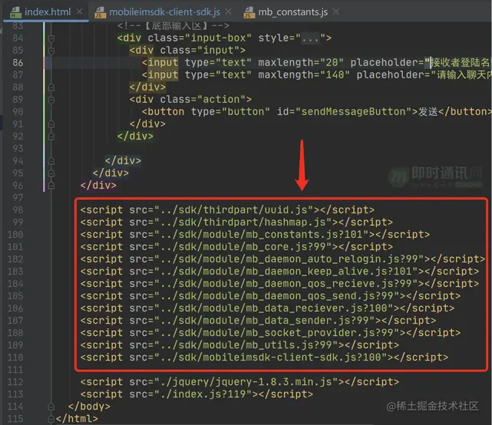Click the JS file icon on mb_constants.js tab

click(x=249, y=12)
